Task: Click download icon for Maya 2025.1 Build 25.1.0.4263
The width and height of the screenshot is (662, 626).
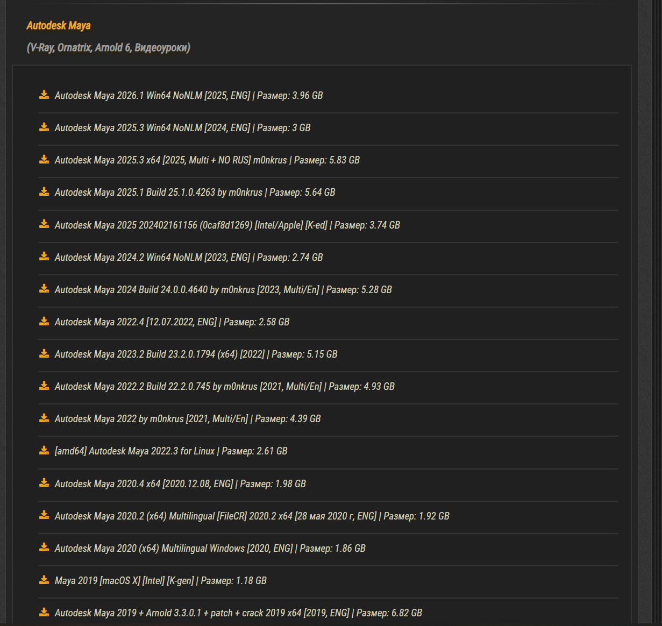Action: coord(44,192)
